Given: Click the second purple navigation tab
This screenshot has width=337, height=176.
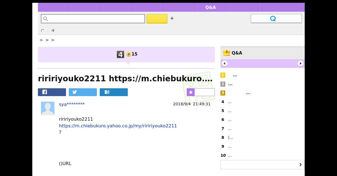Looking at the screenshot, I should 85,7.
